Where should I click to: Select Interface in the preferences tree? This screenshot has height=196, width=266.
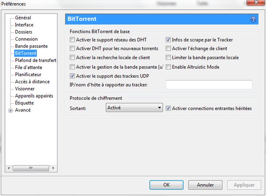24,25
